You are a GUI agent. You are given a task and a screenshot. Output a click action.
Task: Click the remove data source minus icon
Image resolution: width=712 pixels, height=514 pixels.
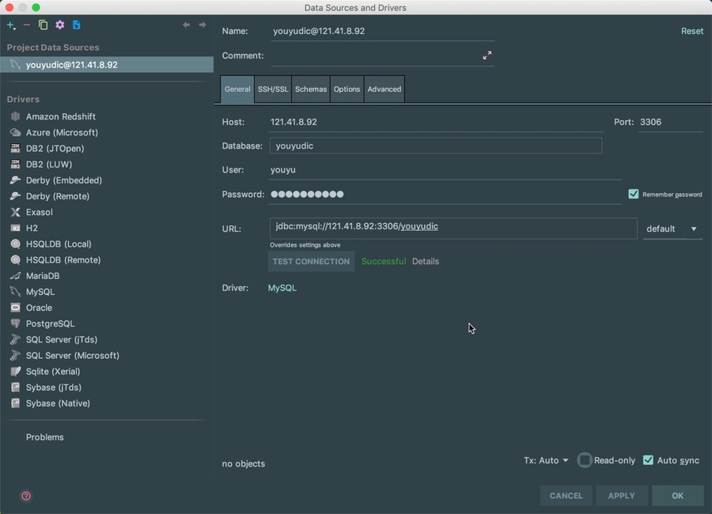point(27,25)
